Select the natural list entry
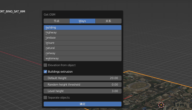 (x=83, y=48)
